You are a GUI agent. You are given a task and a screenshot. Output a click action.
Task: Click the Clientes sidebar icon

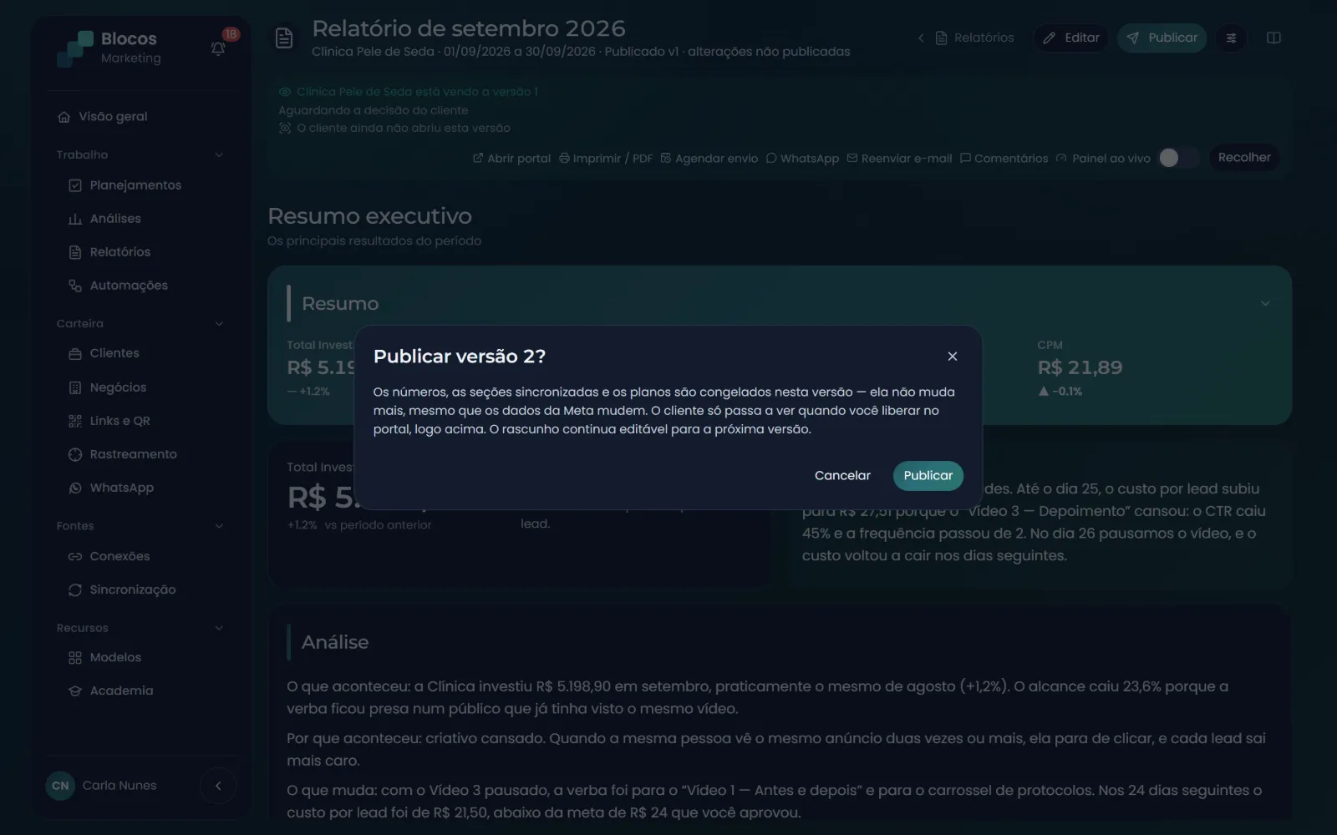pos(75,353)
